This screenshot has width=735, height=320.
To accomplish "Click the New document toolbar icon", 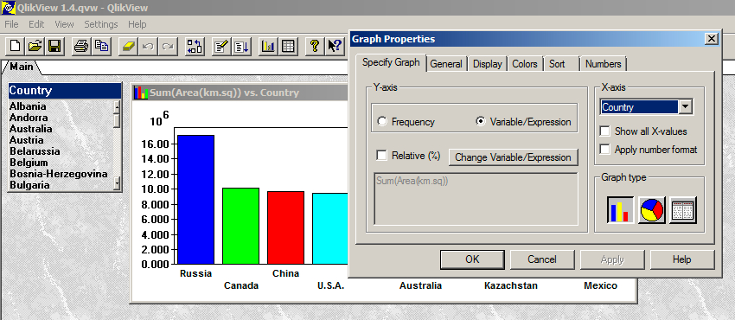I will 16,46.
